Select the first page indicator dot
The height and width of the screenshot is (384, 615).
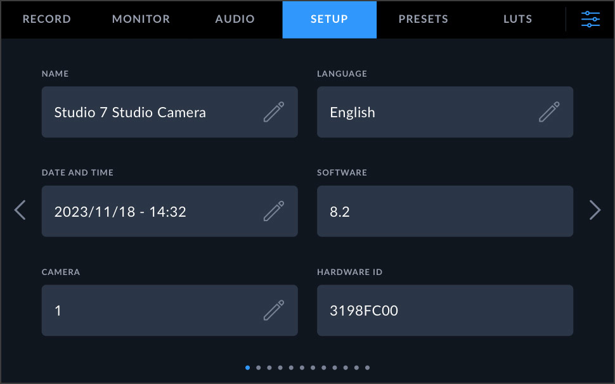(247, 367)
